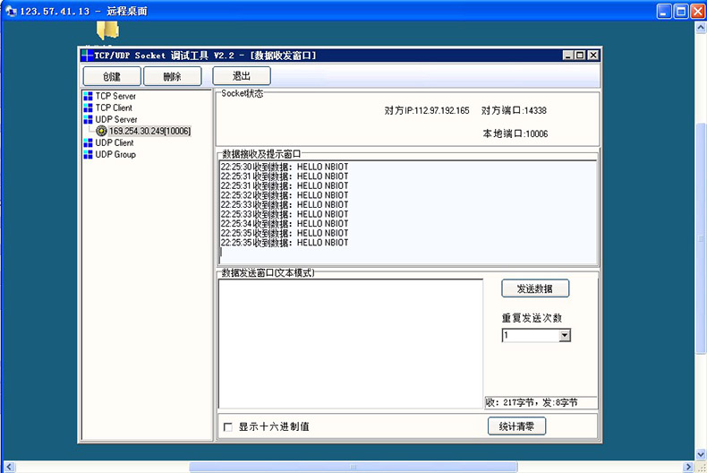Select the TCP Server tree node
Viewport: 707px width, 473px height.
pyautogui.click(x=115, y=96)
